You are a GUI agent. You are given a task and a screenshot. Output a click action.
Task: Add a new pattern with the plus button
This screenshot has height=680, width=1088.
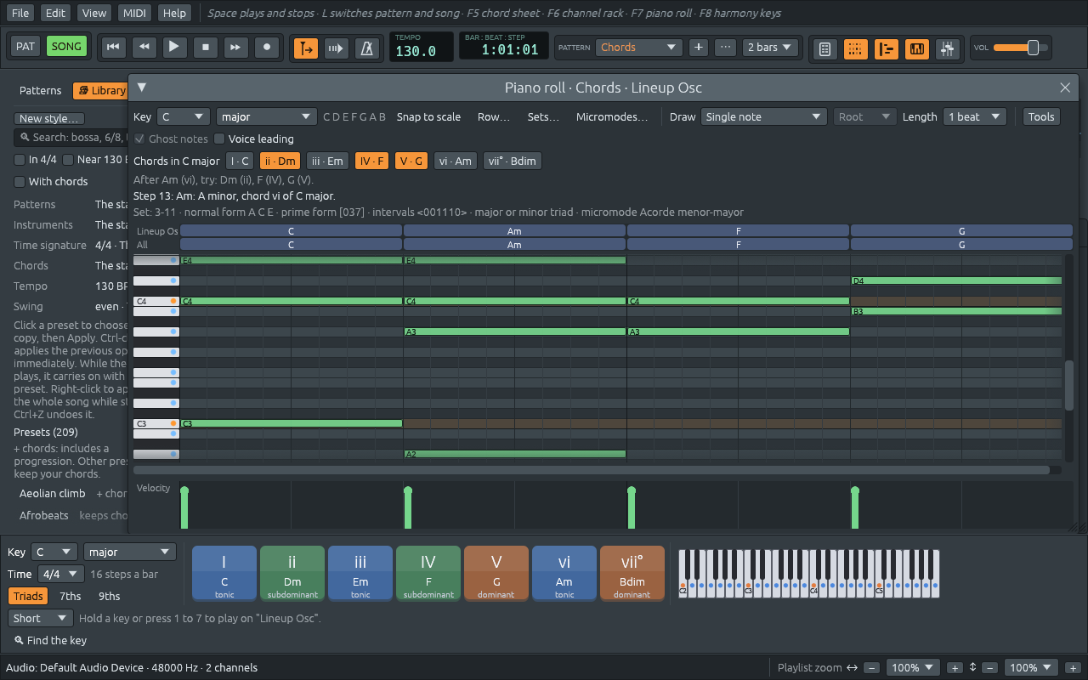(x=699, y=48)
